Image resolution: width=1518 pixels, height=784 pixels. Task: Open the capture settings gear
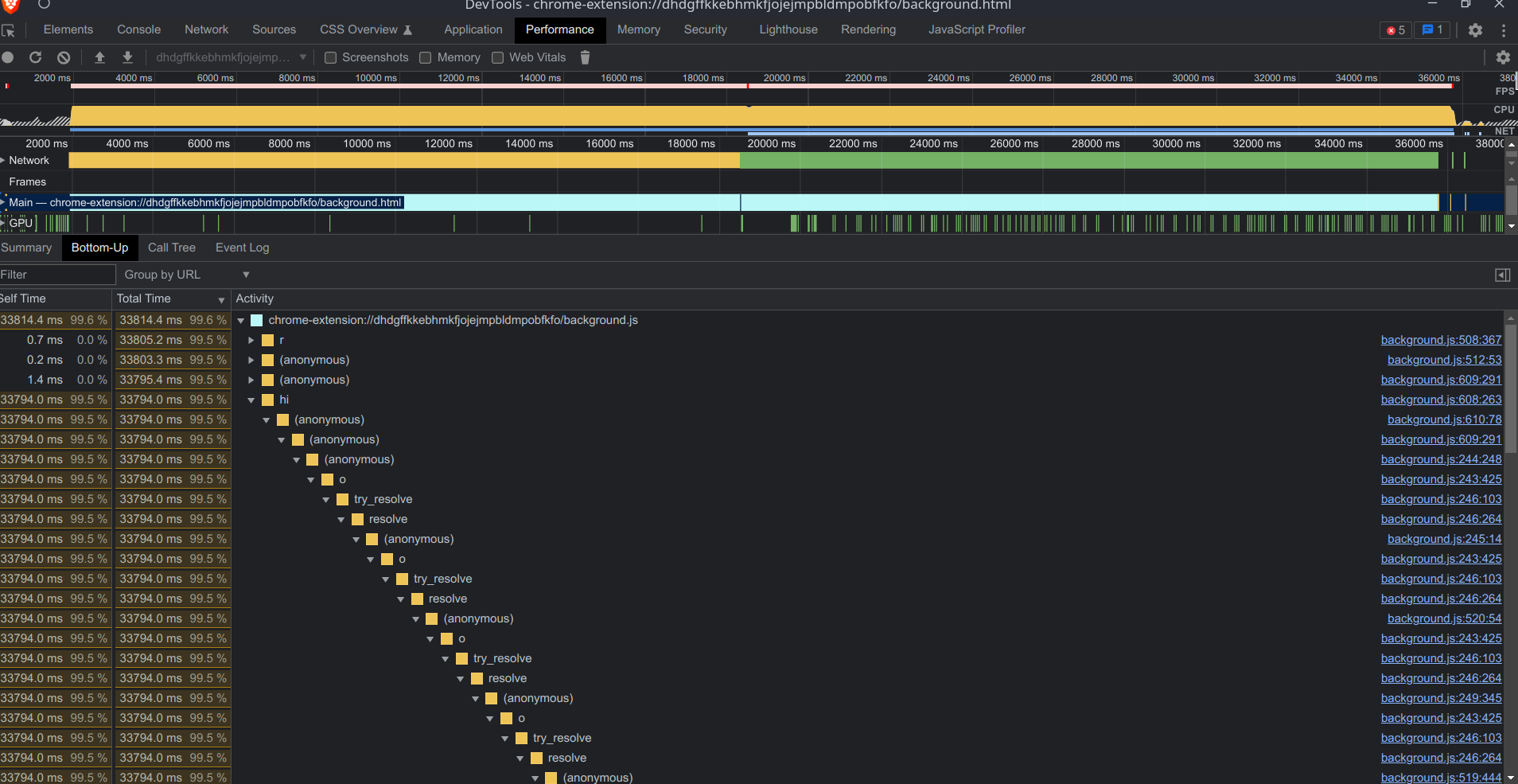click(1504, 57)
